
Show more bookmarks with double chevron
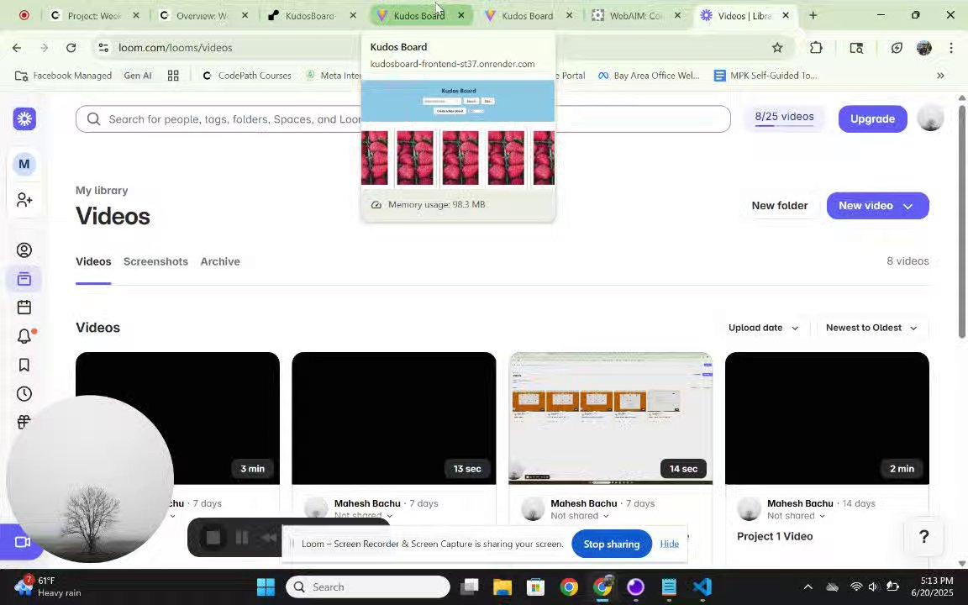(940, 76)
